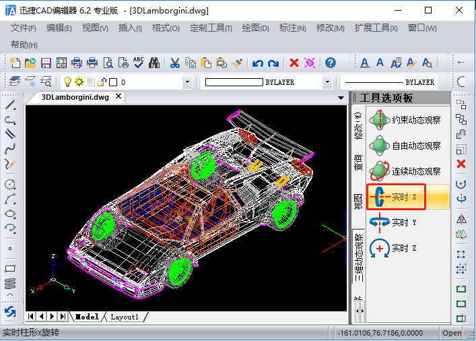Expand the Line tool flyout arrow
This screenshot has height=341, width=476.
tap(14, 108)
